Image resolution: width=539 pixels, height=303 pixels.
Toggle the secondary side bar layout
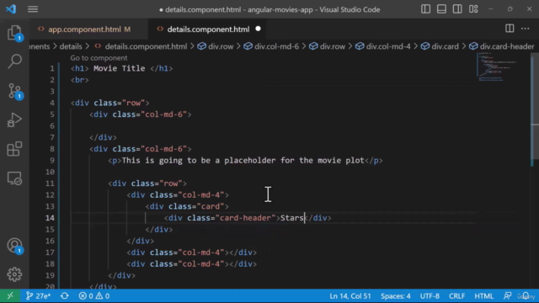point(457,9)
